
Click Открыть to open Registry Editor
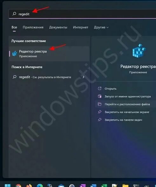[111, 89]
